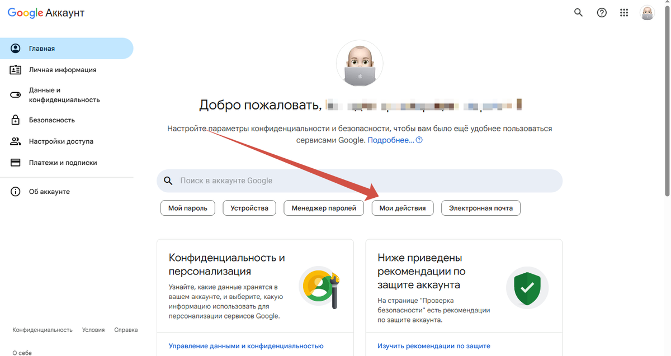
Task: Click the Устройства chip
Action: coord(249,208)
